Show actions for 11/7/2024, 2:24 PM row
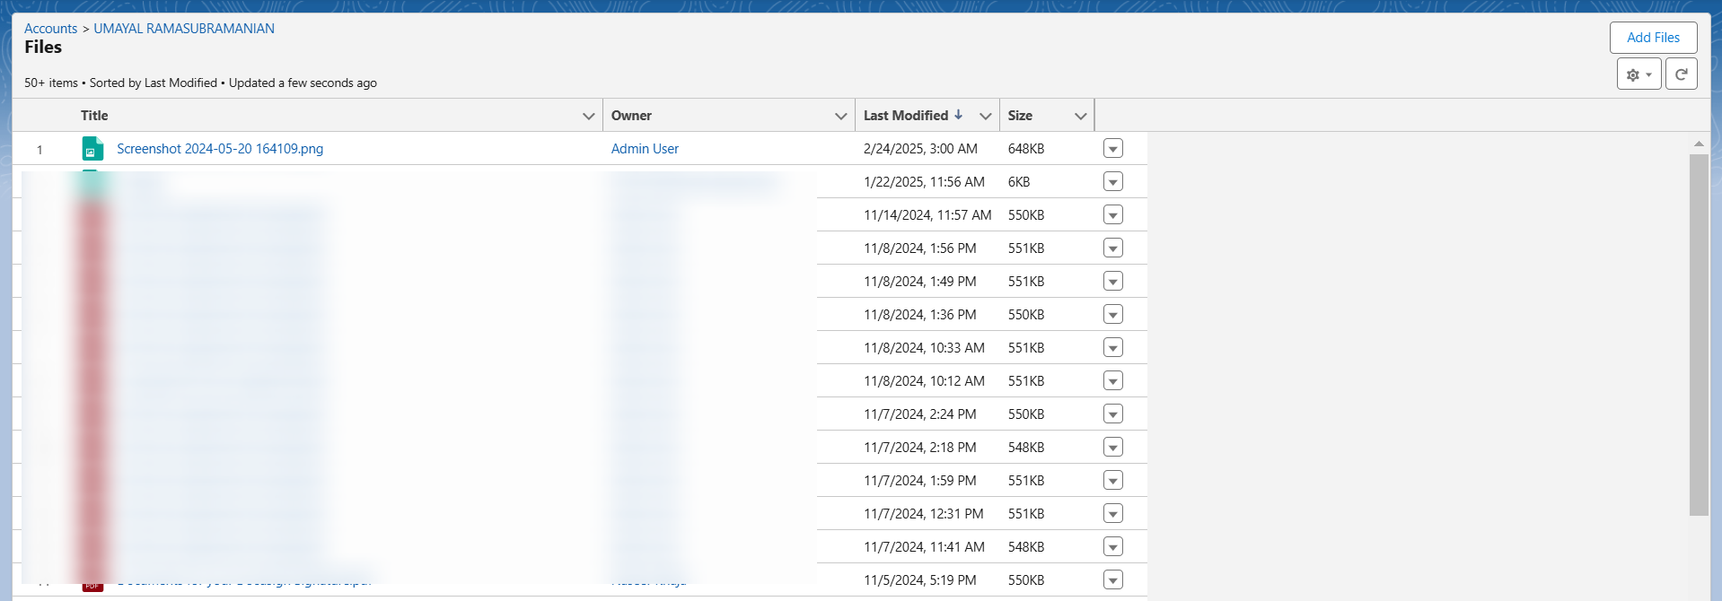Viewport: 1722px width, 601px height. (1113, 414)
